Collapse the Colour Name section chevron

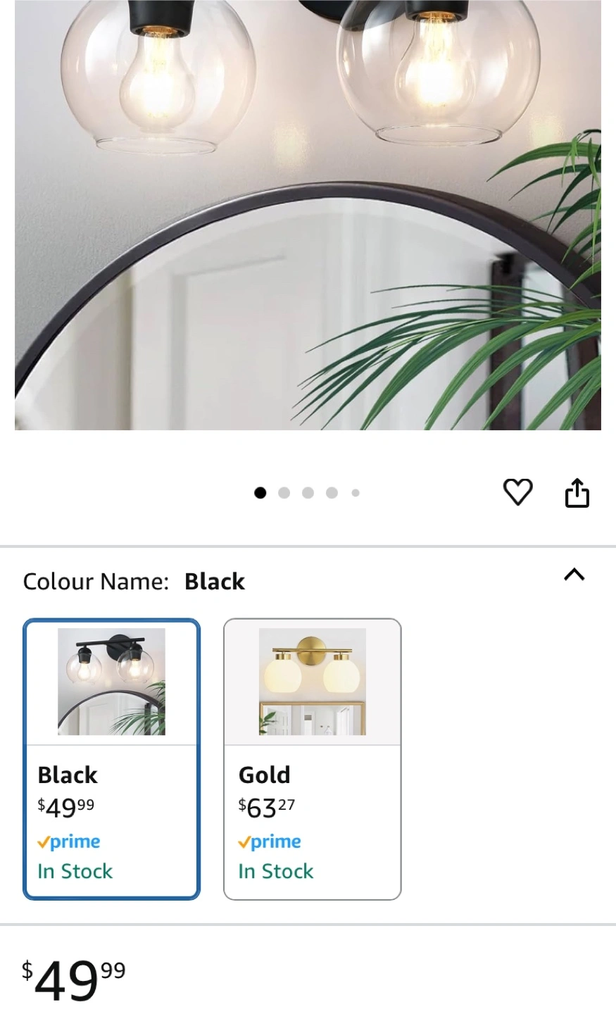point(574,575)
